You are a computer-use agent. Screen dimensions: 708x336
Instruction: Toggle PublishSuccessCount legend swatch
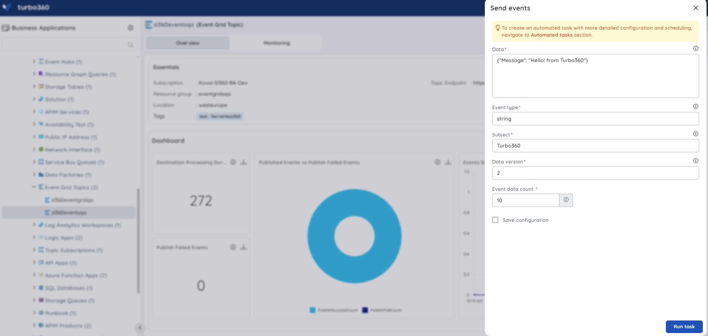click(313, 310)
